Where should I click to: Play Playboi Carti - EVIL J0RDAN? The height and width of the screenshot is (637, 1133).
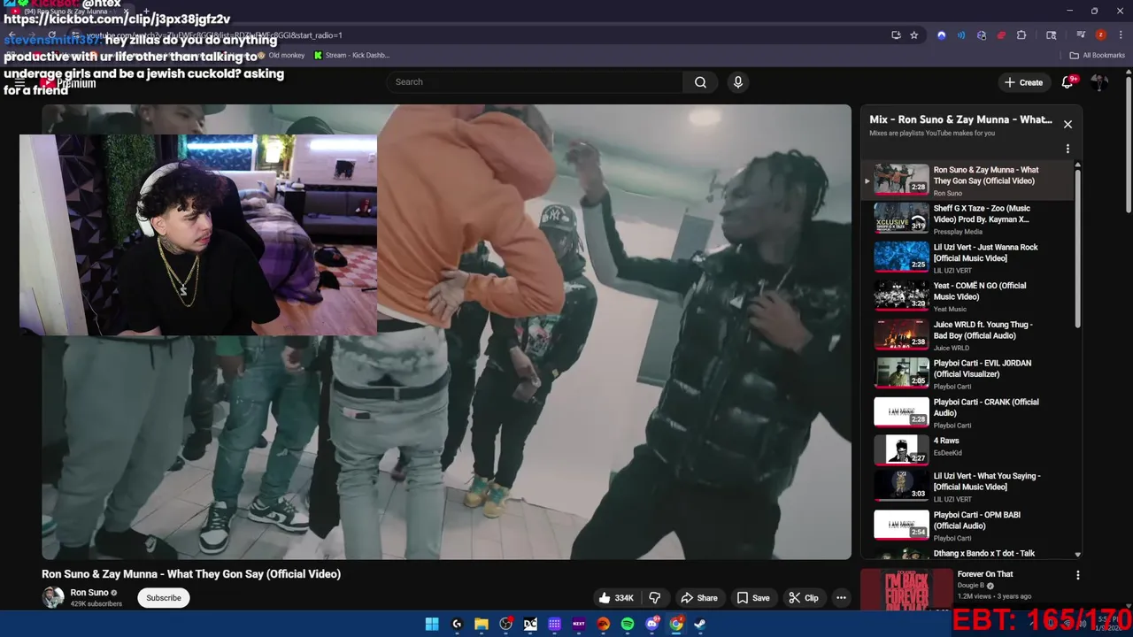pos(969,374)
